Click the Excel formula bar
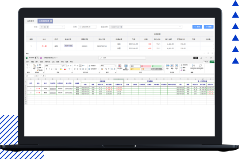 [130, 76]
